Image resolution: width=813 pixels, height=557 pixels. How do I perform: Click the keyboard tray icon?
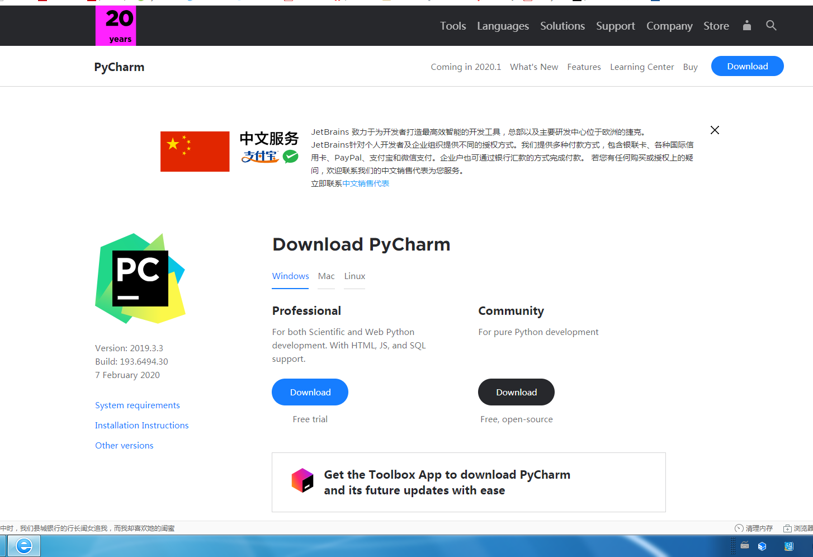click(x=745, y=546)
